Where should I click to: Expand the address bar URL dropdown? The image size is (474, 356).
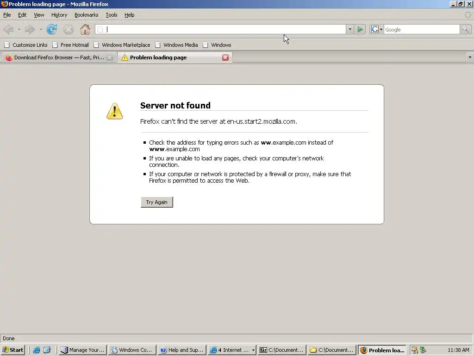click(x=350, y=29)
